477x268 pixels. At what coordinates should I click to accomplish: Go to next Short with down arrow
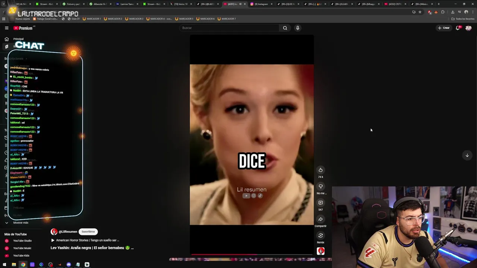coord(467,155)
